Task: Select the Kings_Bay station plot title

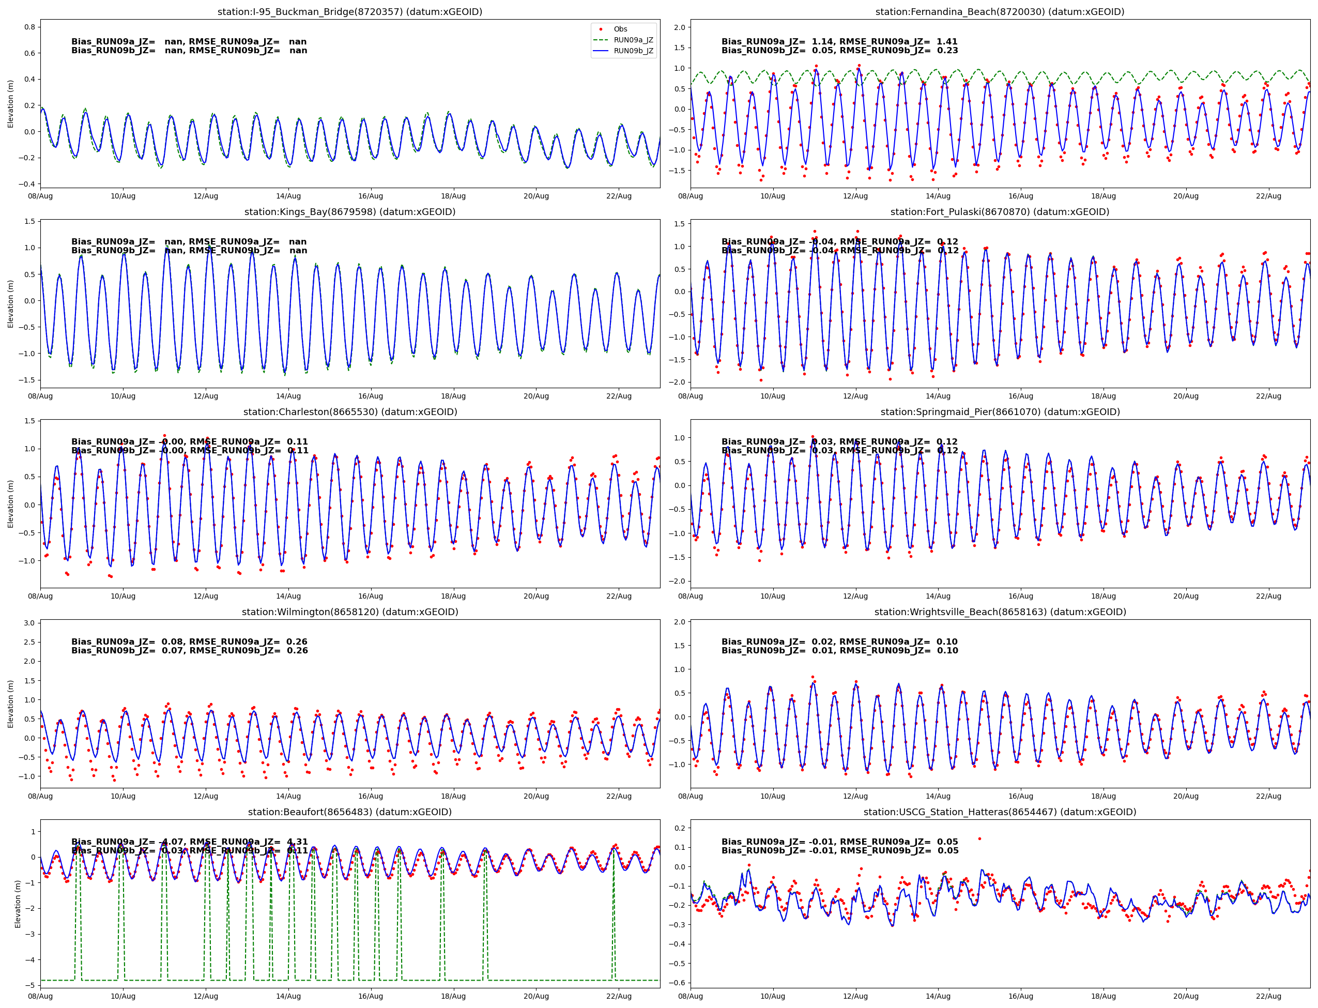Action: [349, 212]
